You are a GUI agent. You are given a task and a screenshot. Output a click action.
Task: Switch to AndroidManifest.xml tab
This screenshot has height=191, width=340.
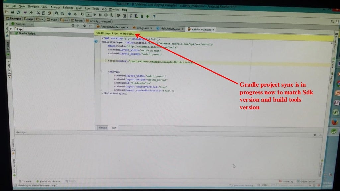pyautogui.click(x=113, y=27)
